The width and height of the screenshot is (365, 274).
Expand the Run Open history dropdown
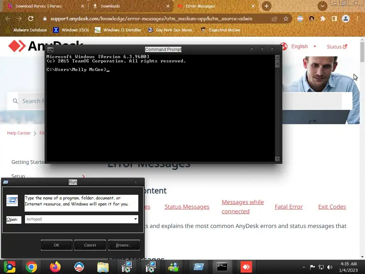pos(135,219)
